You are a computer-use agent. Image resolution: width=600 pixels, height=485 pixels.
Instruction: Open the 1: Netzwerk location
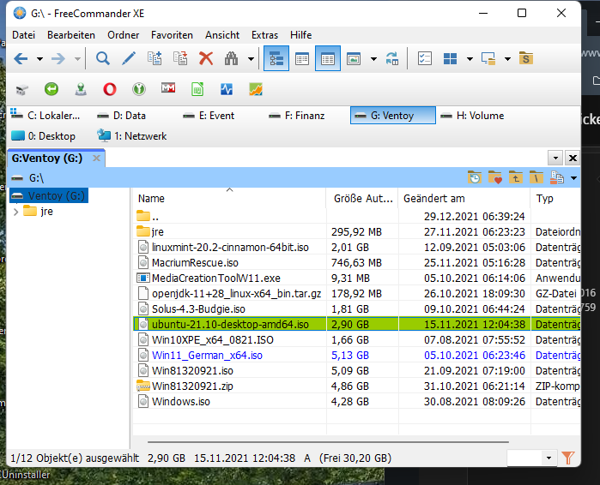[132, 136]
